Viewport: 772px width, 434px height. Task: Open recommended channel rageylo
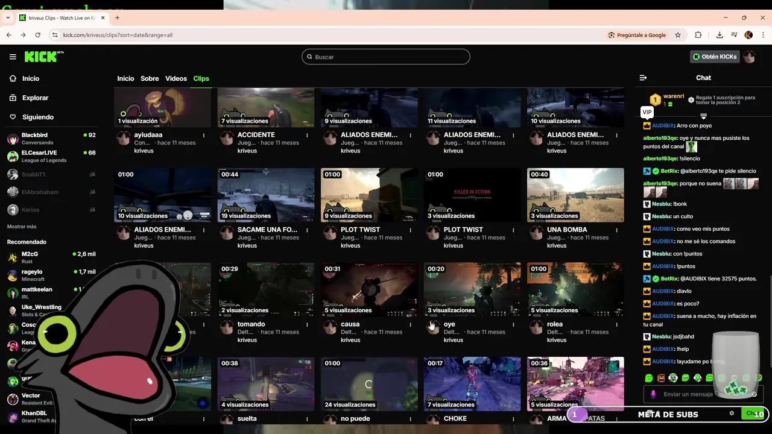(x=51, y=275)
